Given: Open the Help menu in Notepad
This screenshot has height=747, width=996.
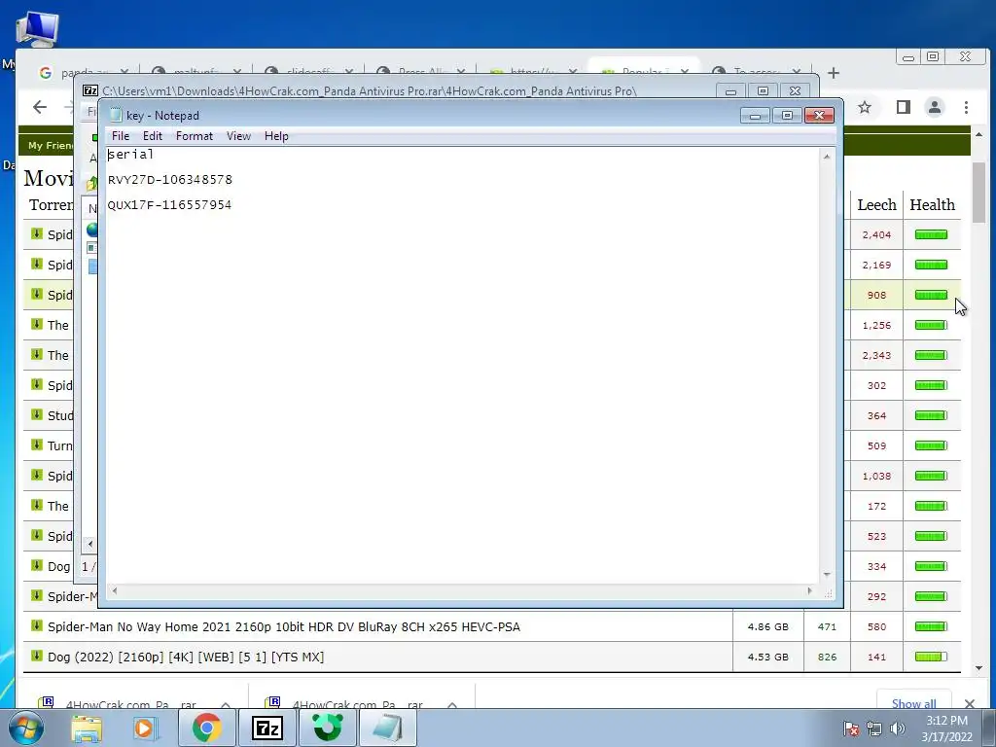Looking at the screenshot, I should point(276,136).
